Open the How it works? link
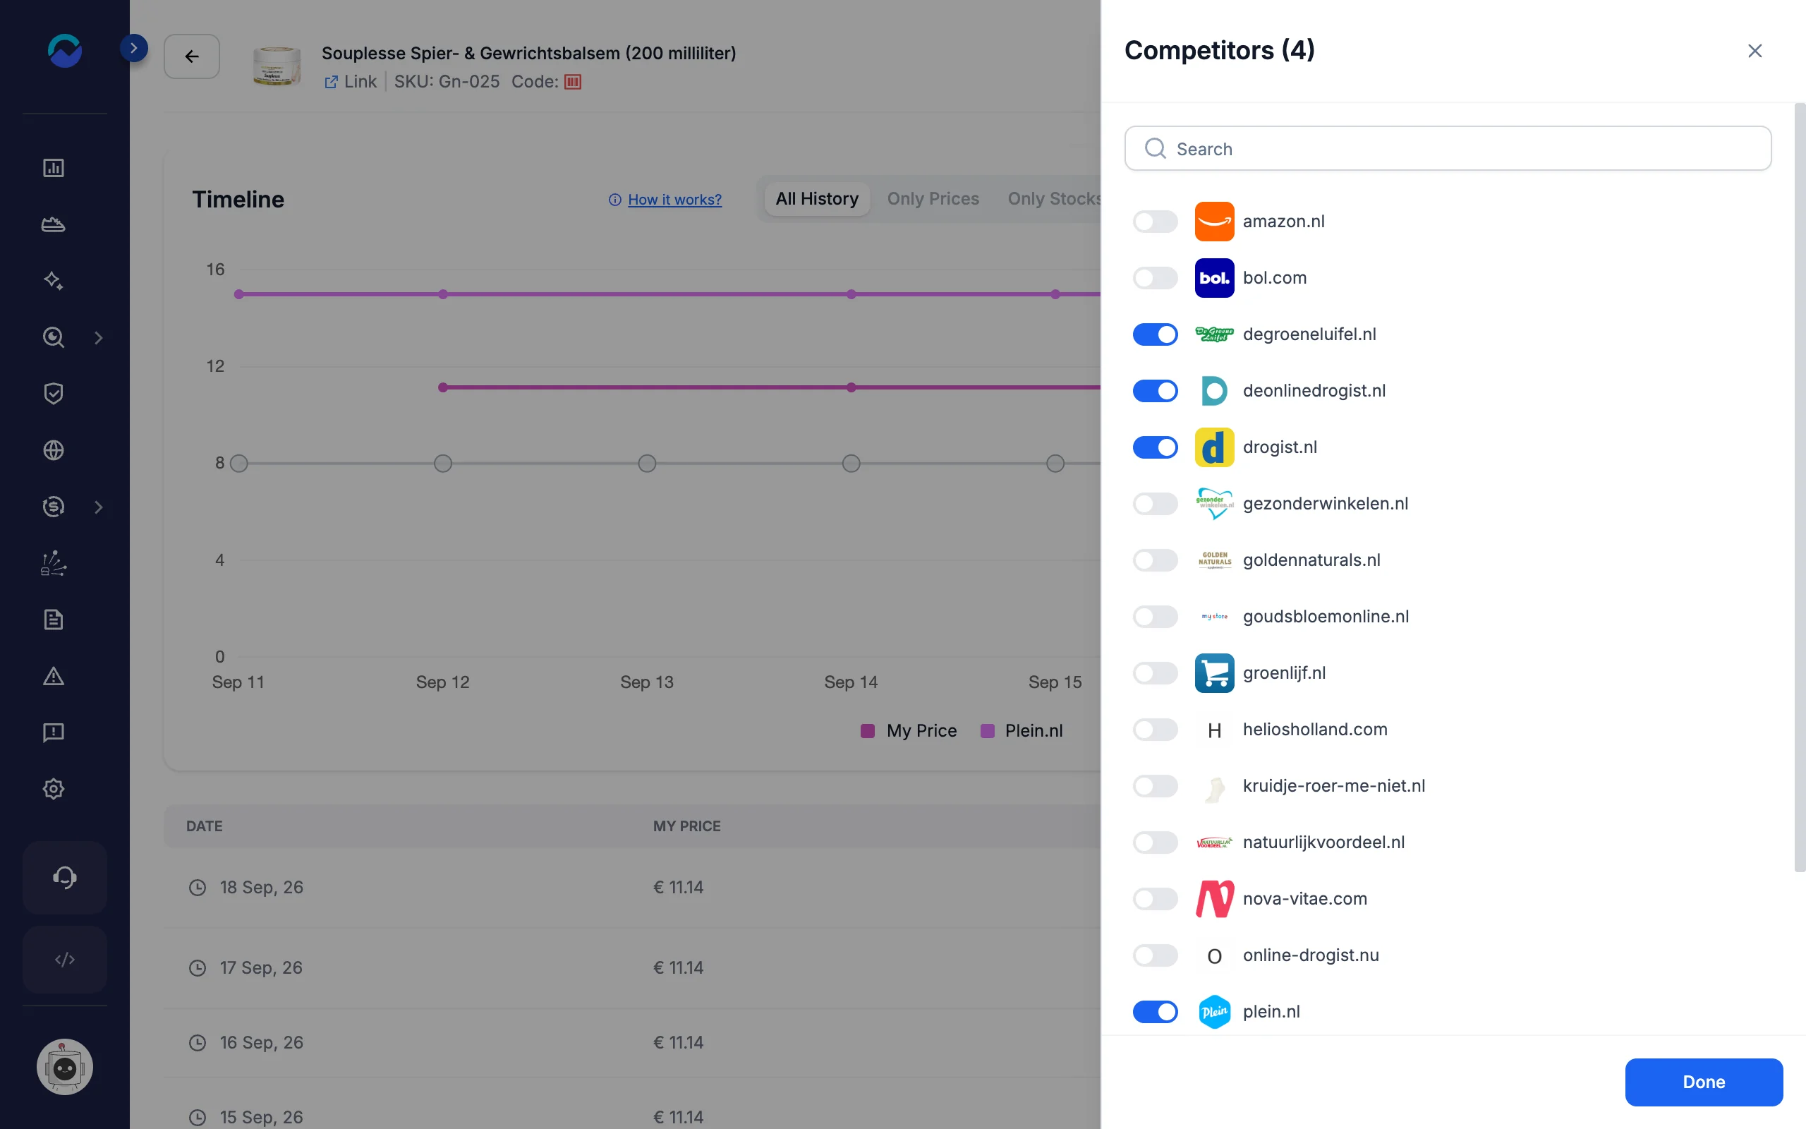 tap(674, 200)
